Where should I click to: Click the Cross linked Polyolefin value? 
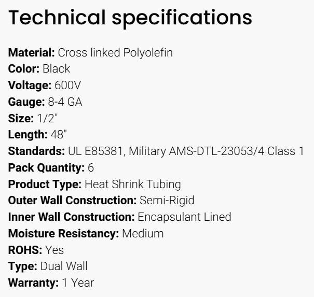[x=115, y=52]
